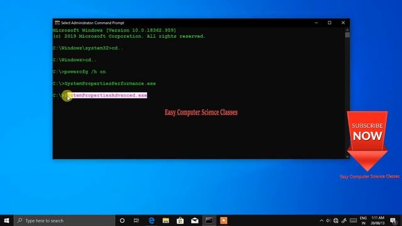The height and width of the screenshot is (226, 402).
Task: Click the Command Prompt scrollbar thumb
Action: [347, 35]
